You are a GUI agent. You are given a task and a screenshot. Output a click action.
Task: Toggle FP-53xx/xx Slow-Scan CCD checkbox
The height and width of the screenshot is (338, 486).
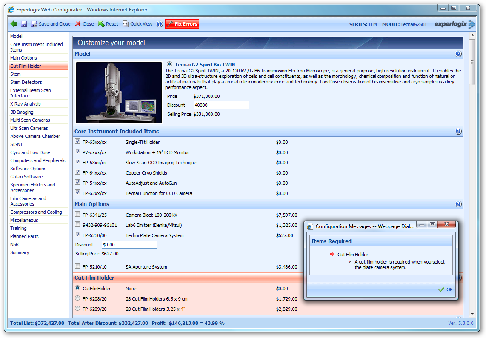tap(78, 162)
